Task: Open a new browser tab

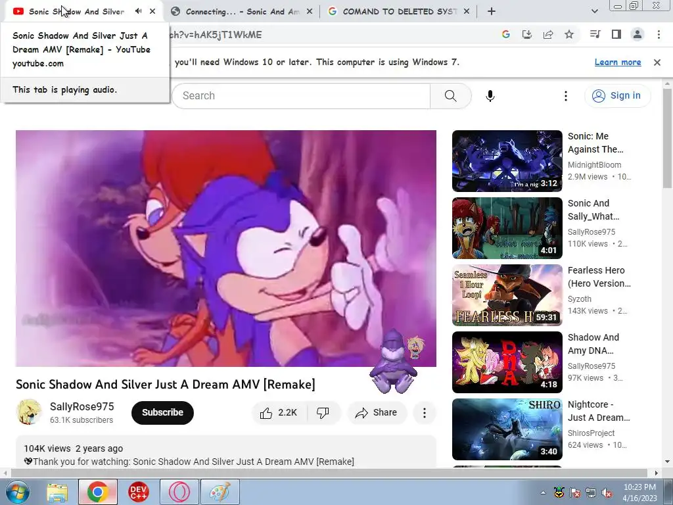Action: pyautogui.click(x=492, y=12)
